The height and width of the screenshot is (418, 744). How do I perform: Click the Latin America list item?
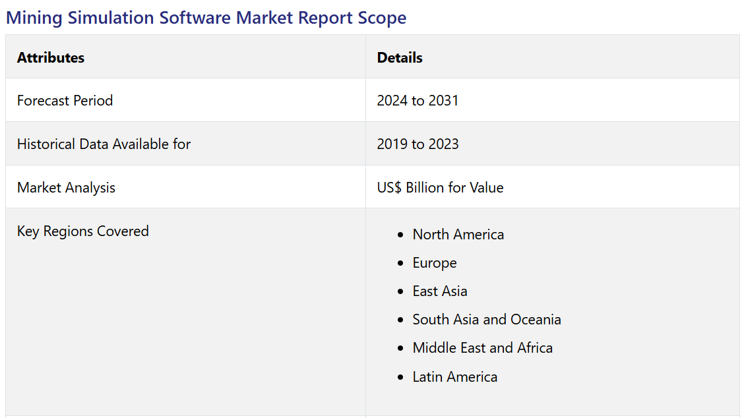454,377
